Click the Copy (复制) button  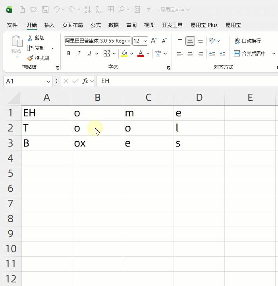[36, 48]
